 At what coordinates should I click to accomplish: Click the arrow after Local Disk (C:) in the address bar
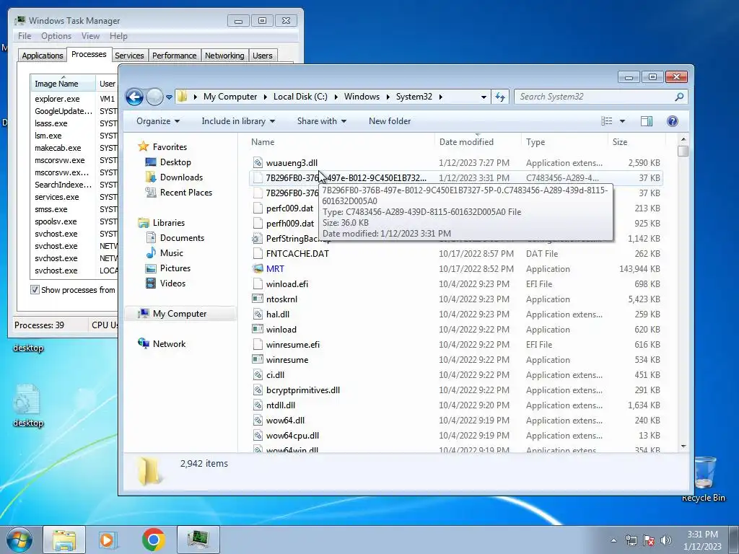point(336,97)
